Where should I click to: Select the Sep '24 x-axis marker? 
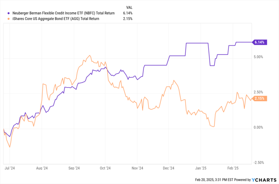(74, 168)
